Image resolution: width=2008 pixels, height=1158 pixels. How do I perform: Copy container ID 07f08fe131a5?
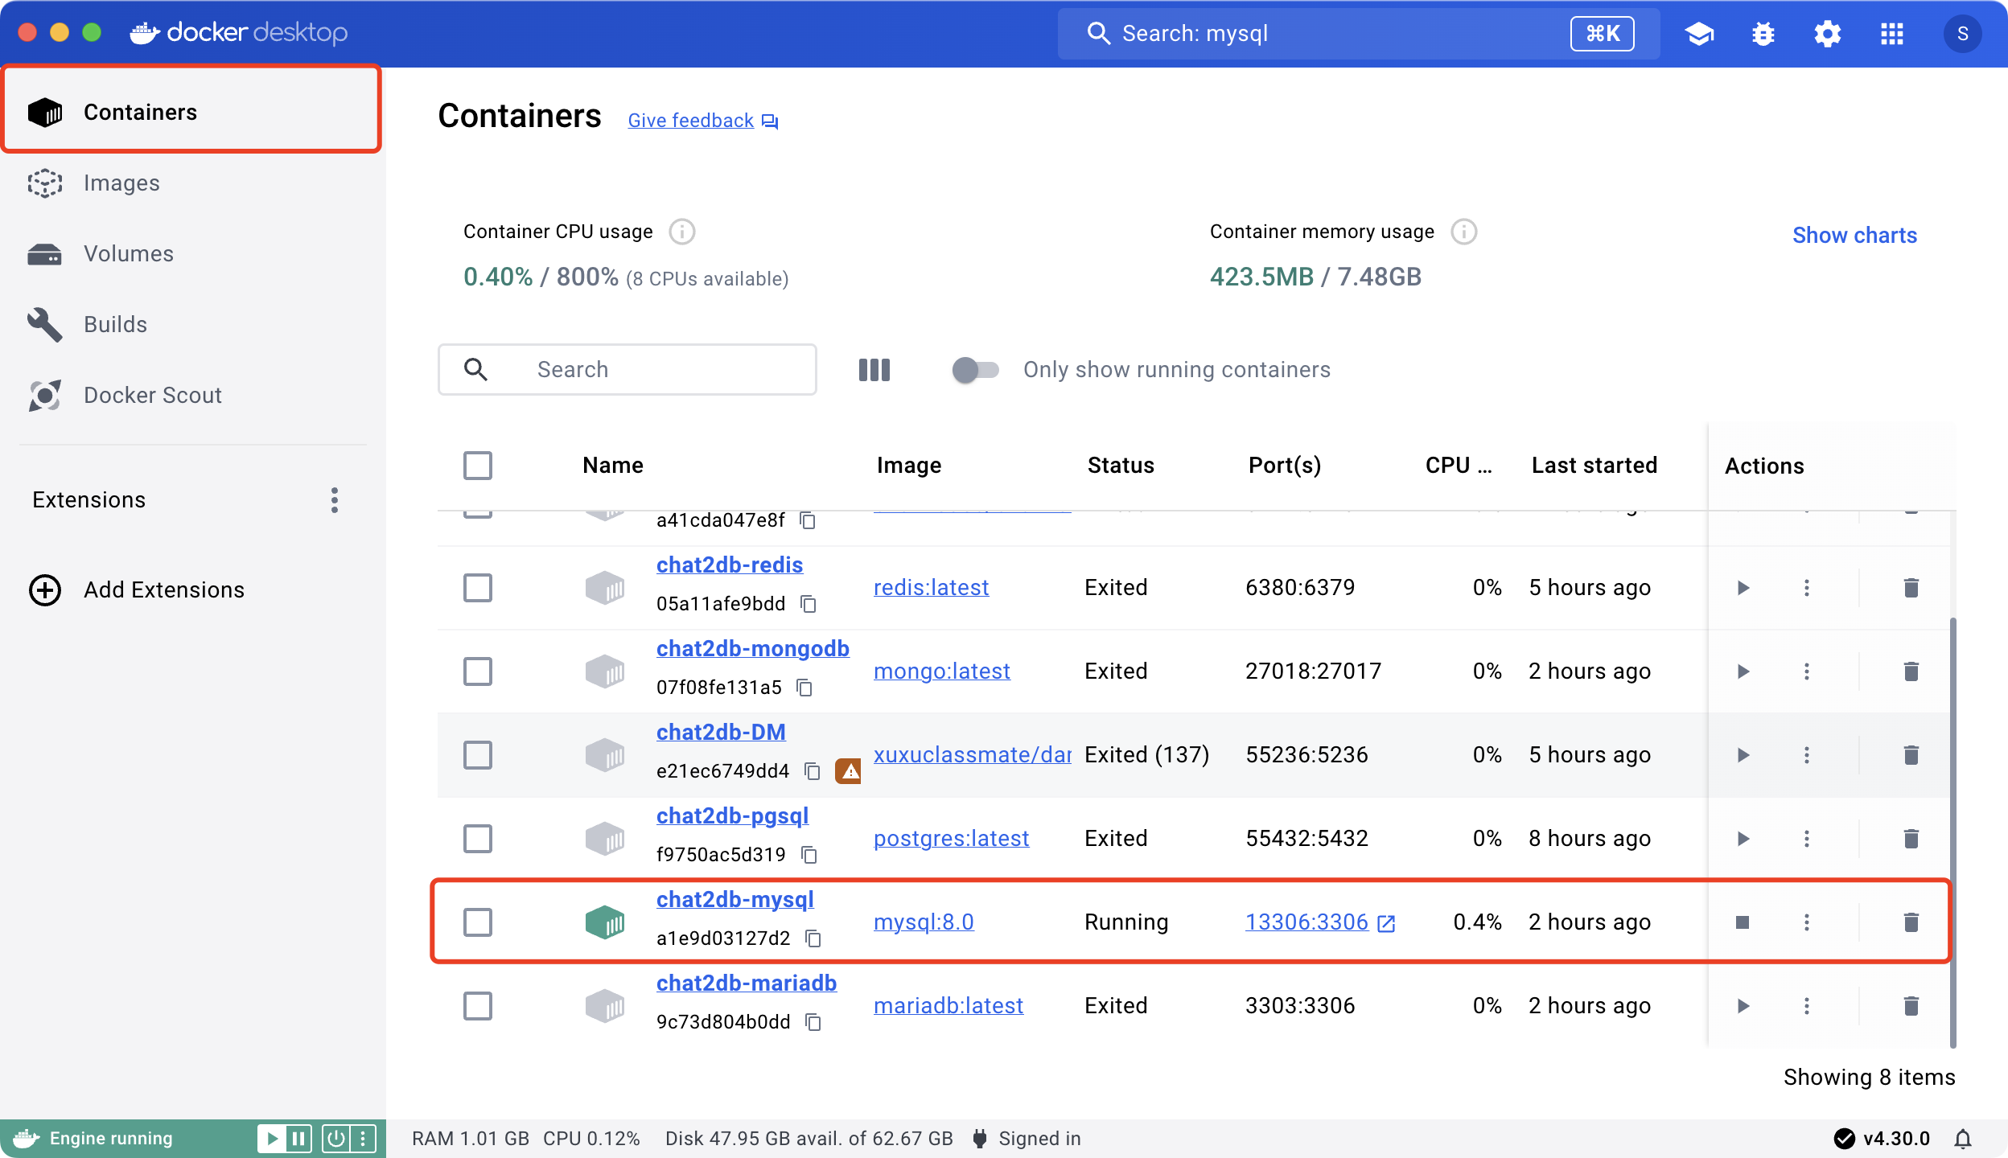pyautogui.click(x=804, y=688)
